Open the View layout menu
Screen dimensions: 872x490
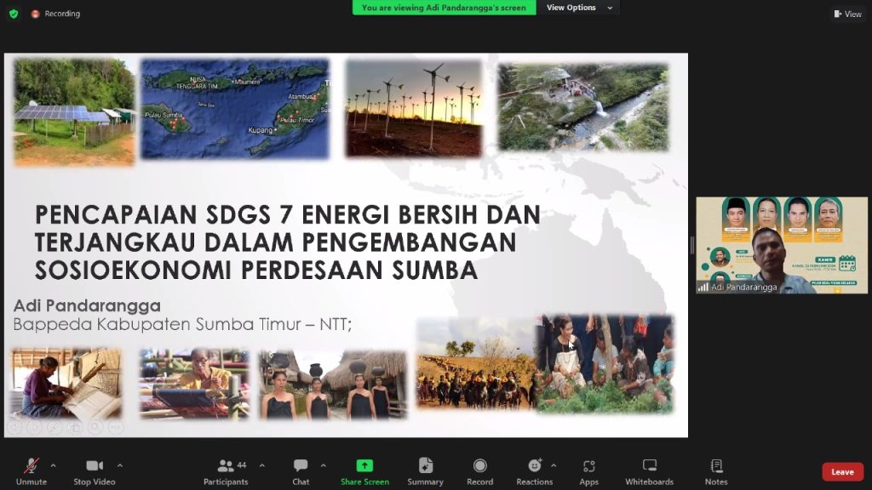847,14
